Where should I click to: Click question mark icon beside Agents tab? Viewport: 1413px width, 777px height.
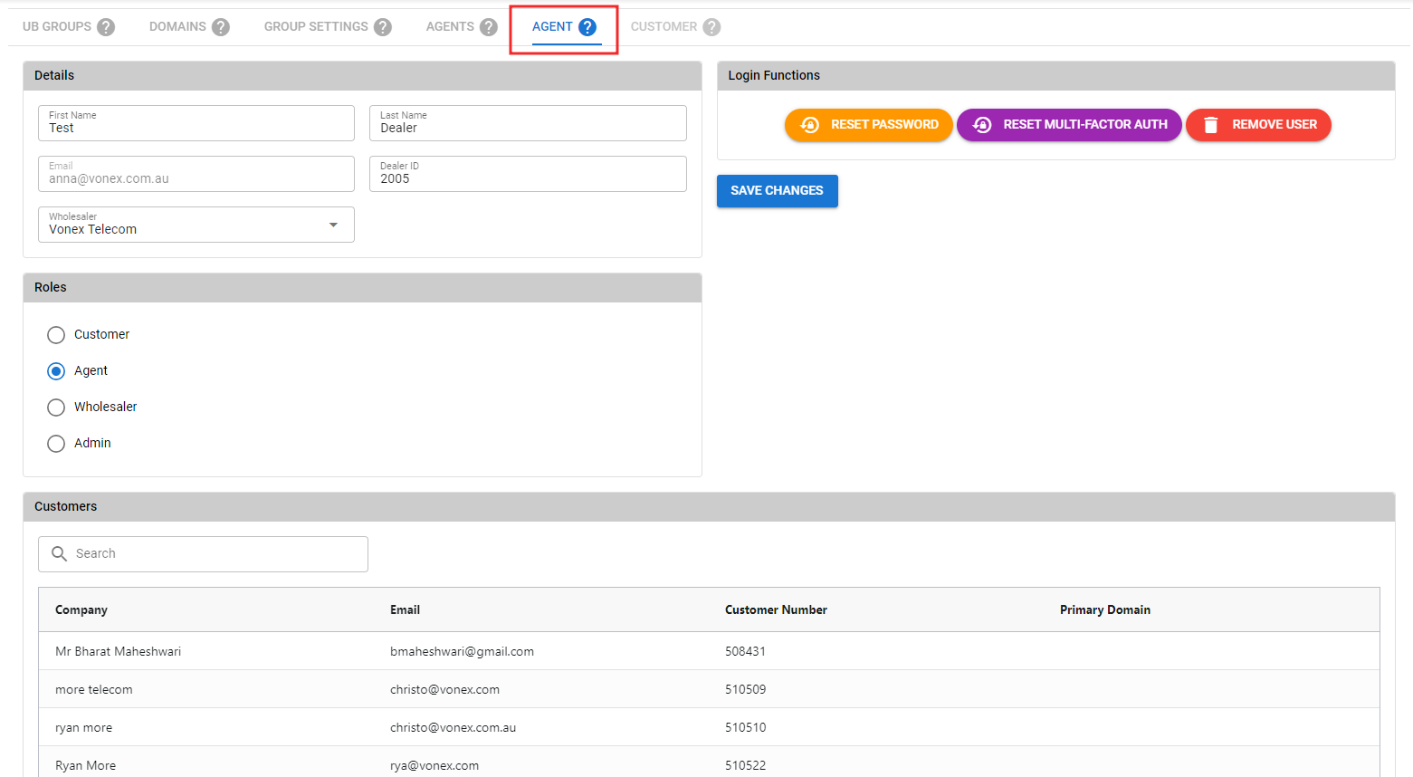489,27
